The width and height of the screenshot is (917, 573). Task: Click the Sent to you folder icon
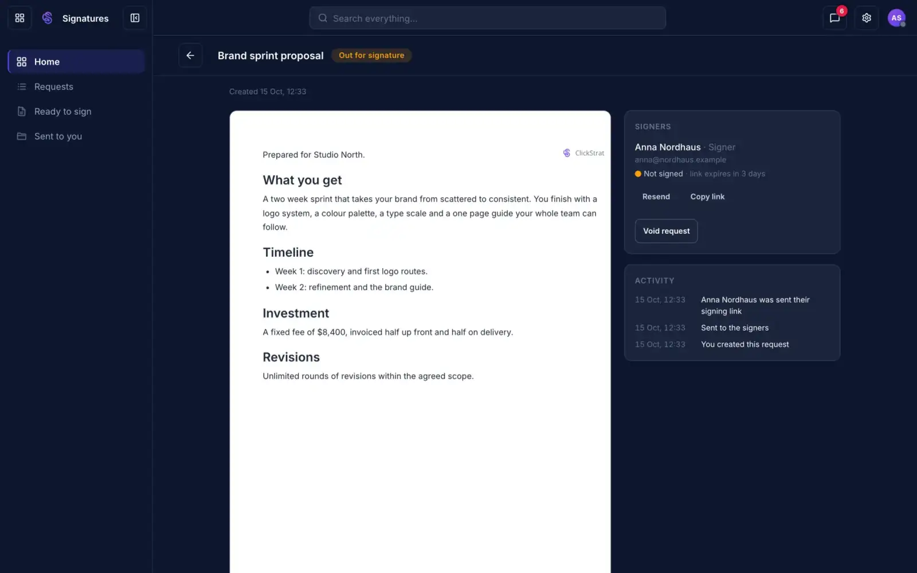22,136
